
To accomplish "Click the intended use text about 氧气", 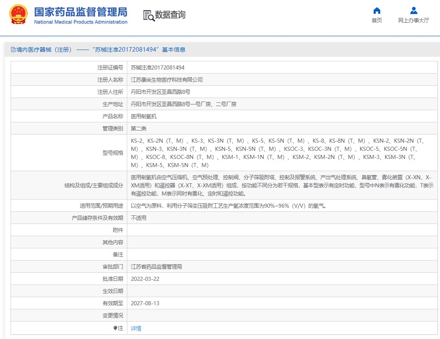I will pos(229,206).
